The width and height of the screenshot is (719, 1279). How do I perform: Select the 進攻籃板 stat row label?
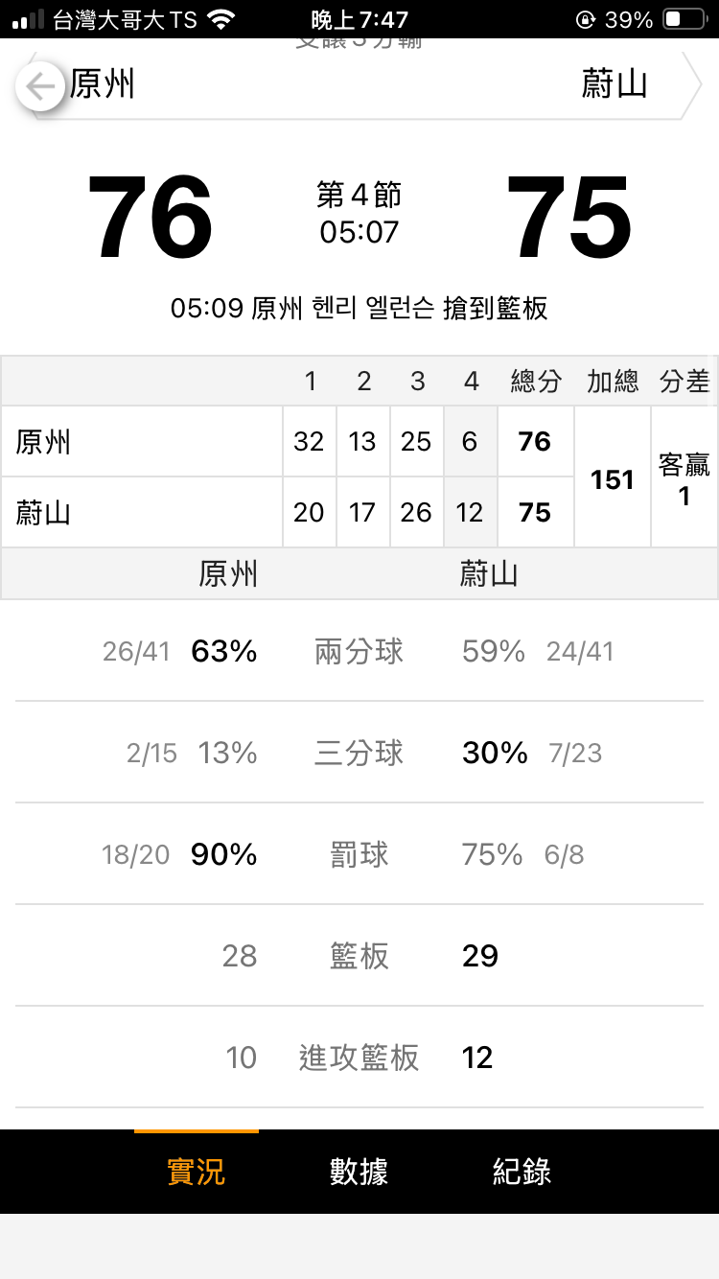(359, 1058)
